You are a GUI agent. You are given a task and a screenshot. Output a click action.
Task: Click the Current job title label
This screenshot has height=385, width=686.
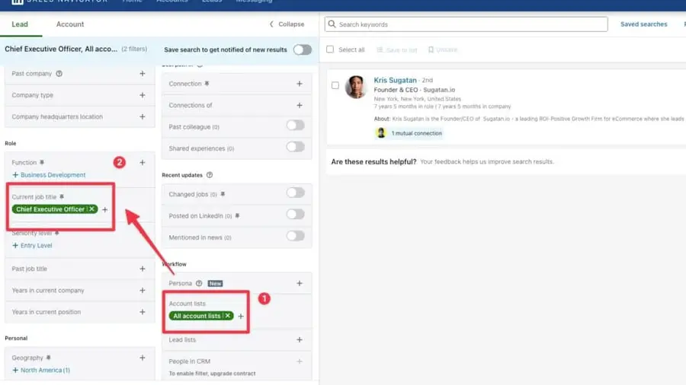point(34,197)
